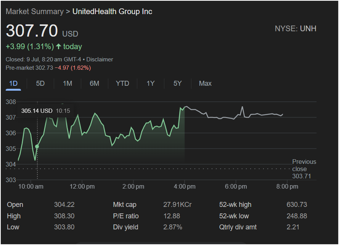
Task: Switch to the 5D time range tab
Action: point(40,83)
